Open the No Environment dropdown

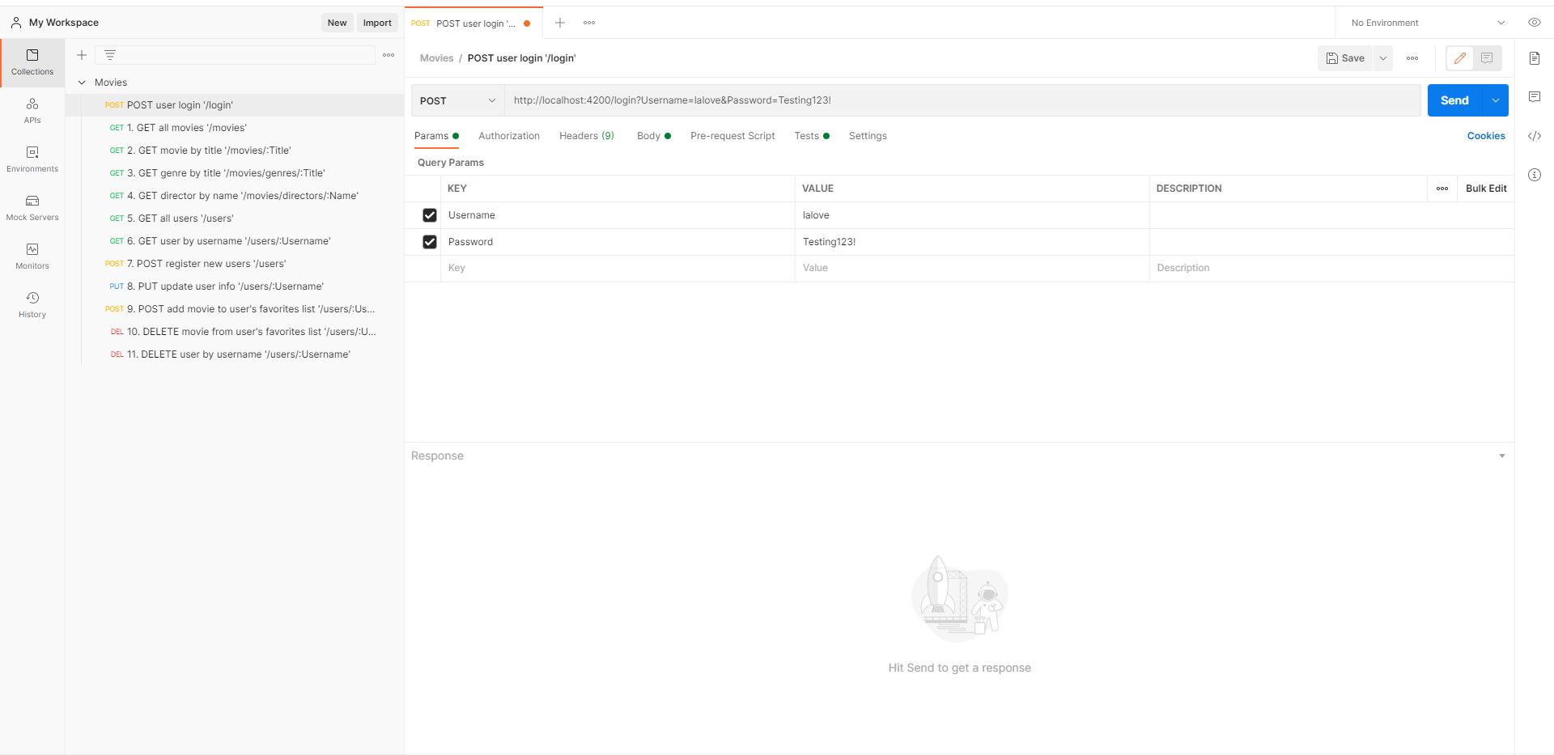(1426, 22)
